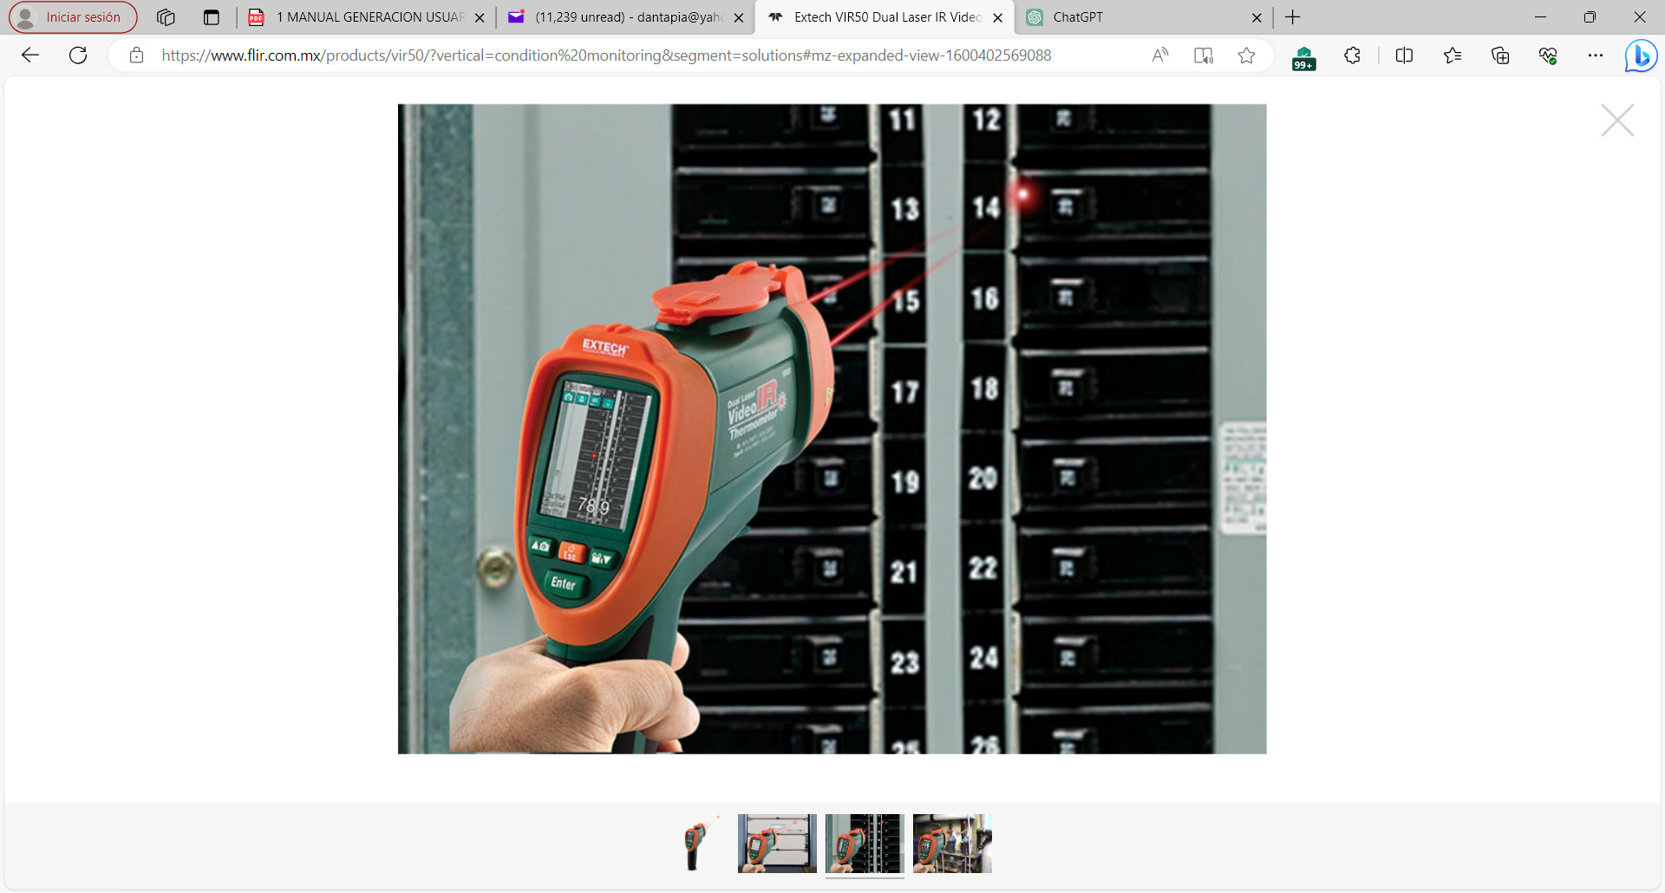Open the Collections icon

(1500, 55)
